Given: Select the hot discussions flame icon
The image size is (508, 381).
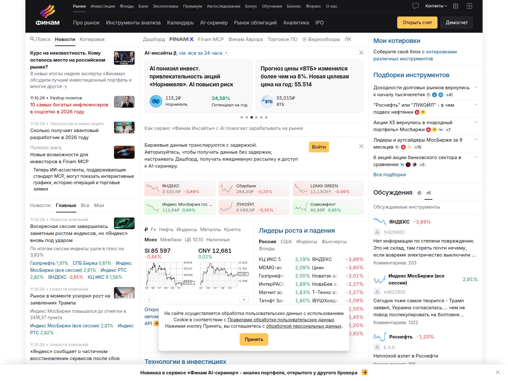Looking at the screenshot, I should click(x=419, y=193).
